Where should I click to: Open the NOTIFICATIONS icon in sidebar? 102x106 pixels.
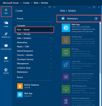click(6, 47)
